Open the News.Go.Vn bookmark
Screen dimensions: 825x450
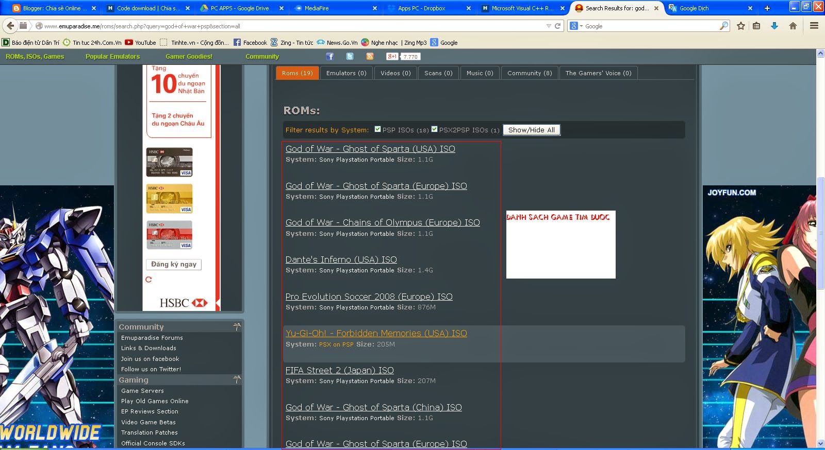[337, 43]
